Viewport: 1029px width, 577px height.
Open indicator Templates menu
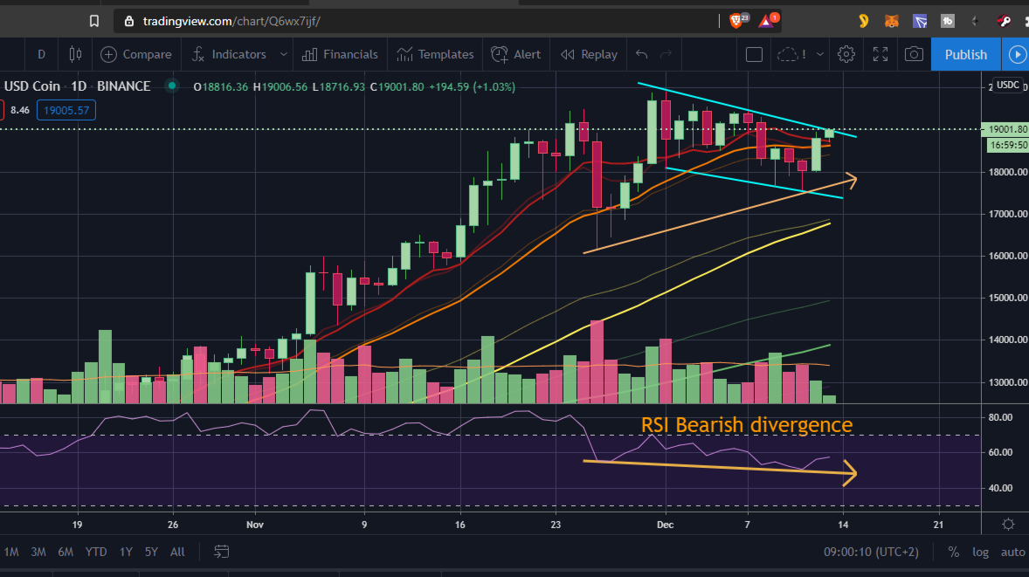(x=435, y=54)
